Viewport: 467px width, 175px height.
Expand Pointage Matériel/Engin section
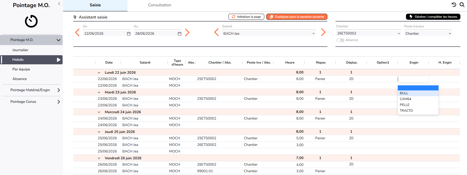(59, 90)
